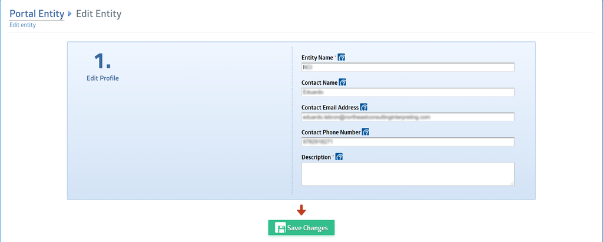Focus the Description text area
Image resolution: width=603 pixels, height=242 pixels.
(407, 174)
